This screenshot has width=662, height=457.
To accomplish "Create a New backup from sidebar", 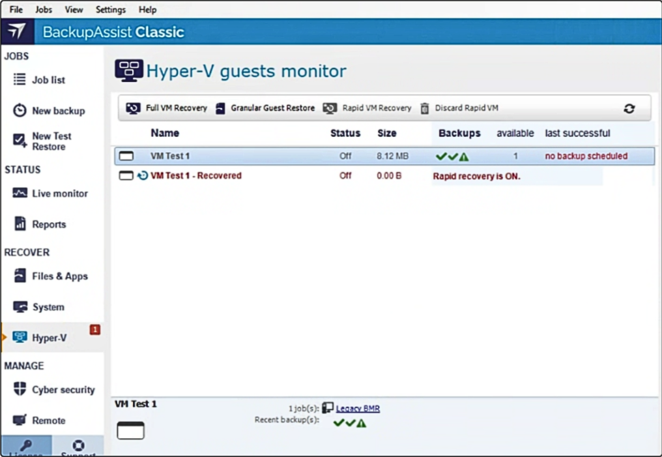I will pyautogui.click(x=58, y=111).
